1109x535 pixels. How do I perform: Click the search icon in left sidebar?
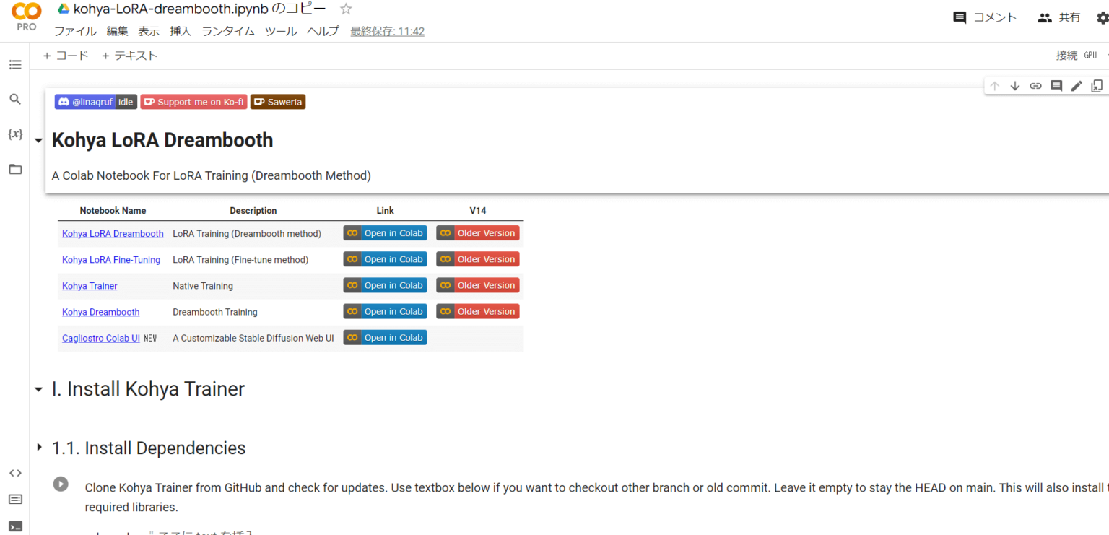pos(15,100)
